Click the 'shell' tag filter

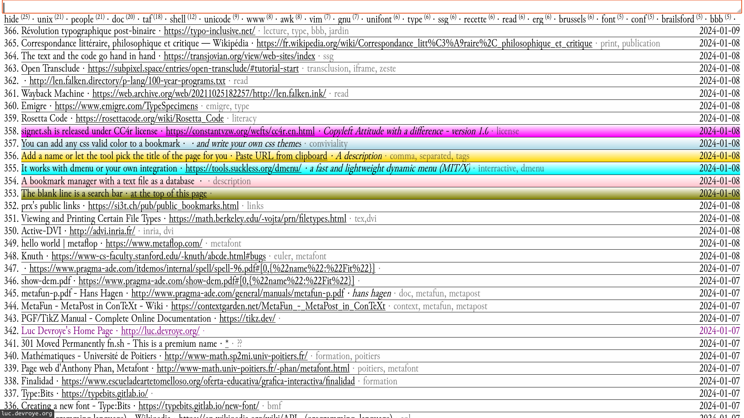pos(179,19)
